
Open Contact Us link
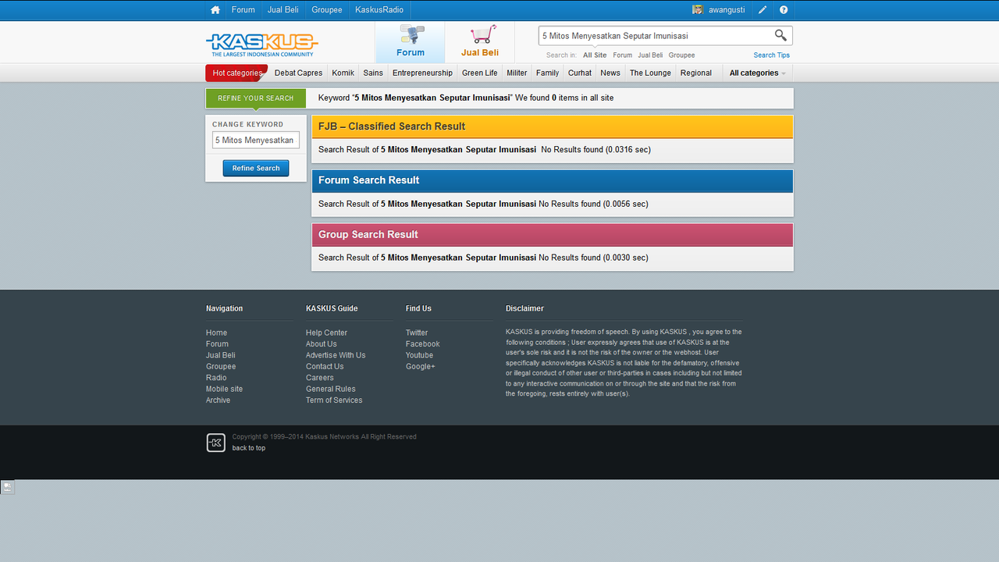coord(325,367)
